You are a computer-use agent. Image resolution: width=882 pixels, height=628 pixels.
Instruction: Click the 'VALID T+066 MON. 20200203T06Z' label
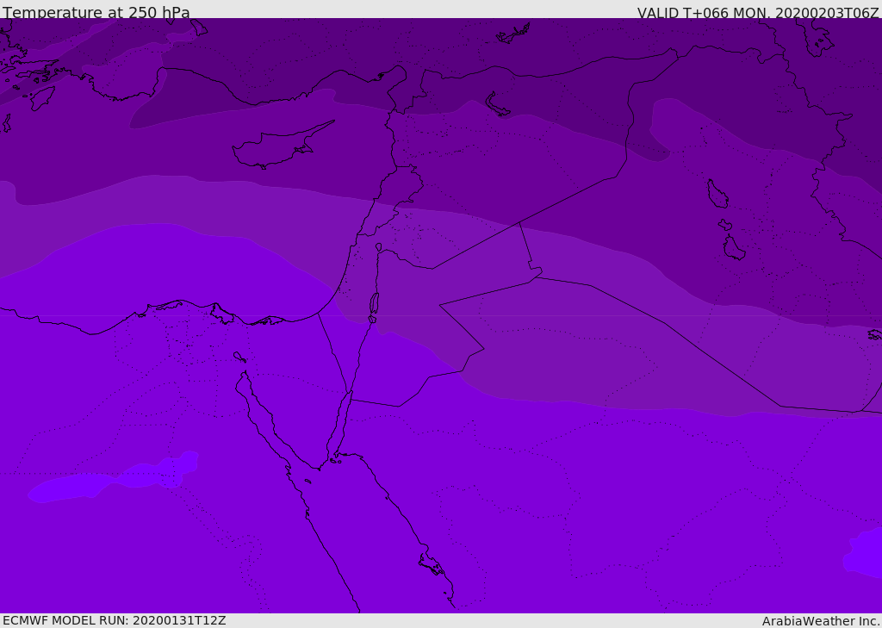[x=758, y=12]
